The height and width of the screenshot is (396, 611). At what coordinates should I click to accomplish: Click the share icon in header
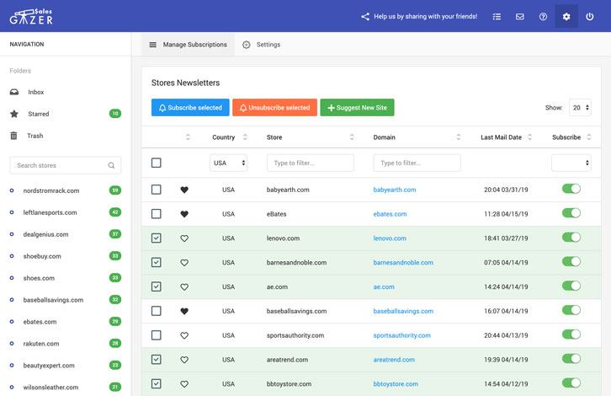click(365, 16)
